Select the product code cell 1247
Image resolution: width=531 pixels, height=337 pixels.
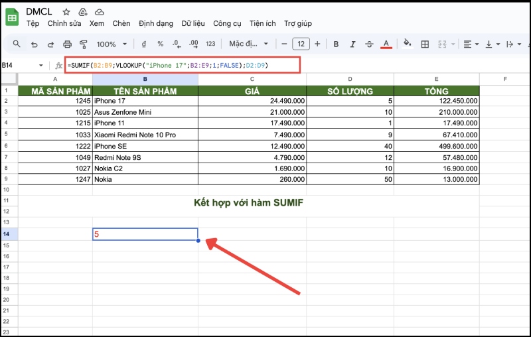coord(55,179)
